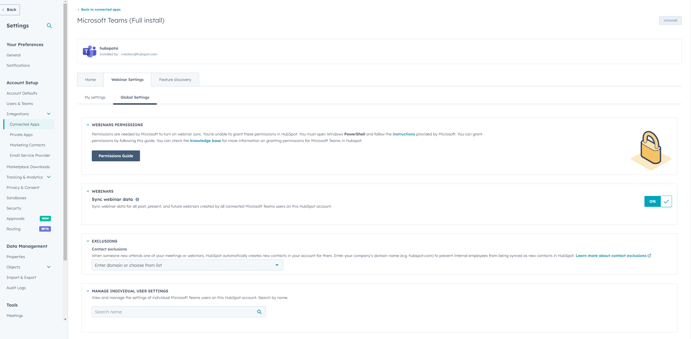Open Integrations in the sidebar
This screenshot has width=691, height=339.
[x=18, y=114]
